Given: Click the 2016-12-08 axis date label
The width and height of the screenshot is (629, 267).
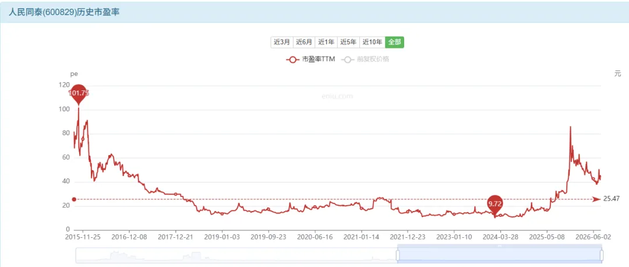Looking at the screenshot, I should click(129, 237).
